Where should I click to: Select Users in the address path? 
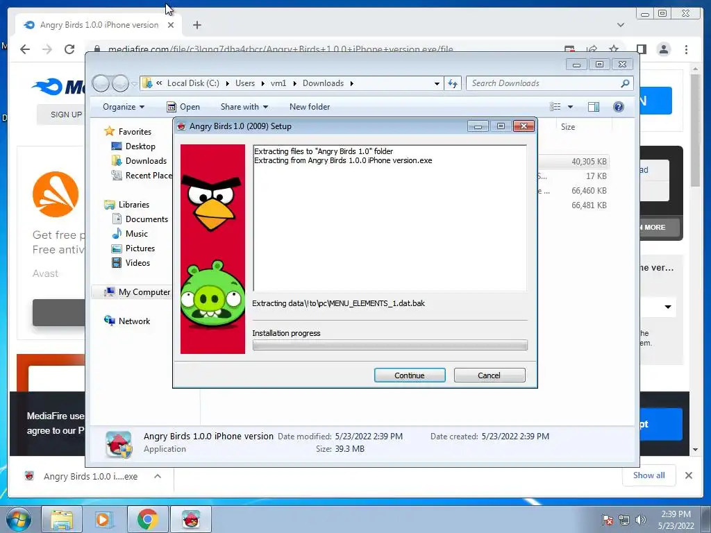pyautogui.click(x=245, y=83)
